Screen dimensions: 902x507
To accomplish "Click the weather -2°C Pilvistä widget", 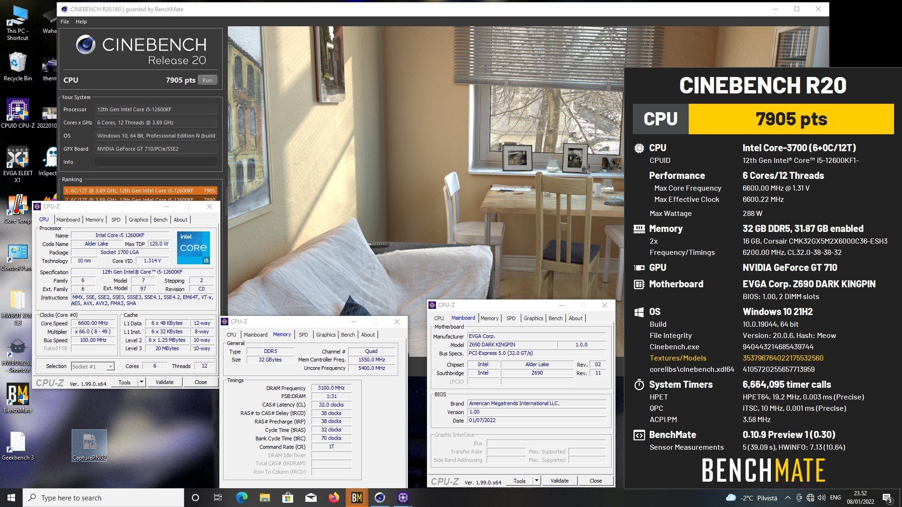I will coord(752,498).
